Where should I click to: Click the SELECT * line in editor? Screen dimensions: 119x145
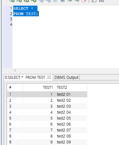point(23,8)
